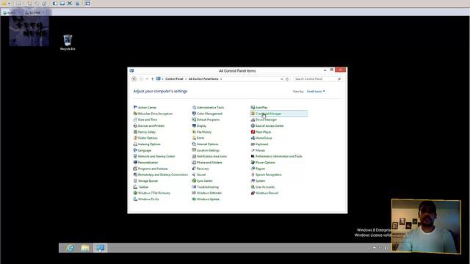Viewport: 470px width, 264px height.
Task: Select Recycle Bin on desktop
Action: pos(68,43)
